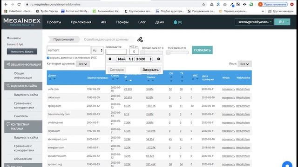Click Закрыть in the calendar popup
298x167 pixels.
[150, 70]
